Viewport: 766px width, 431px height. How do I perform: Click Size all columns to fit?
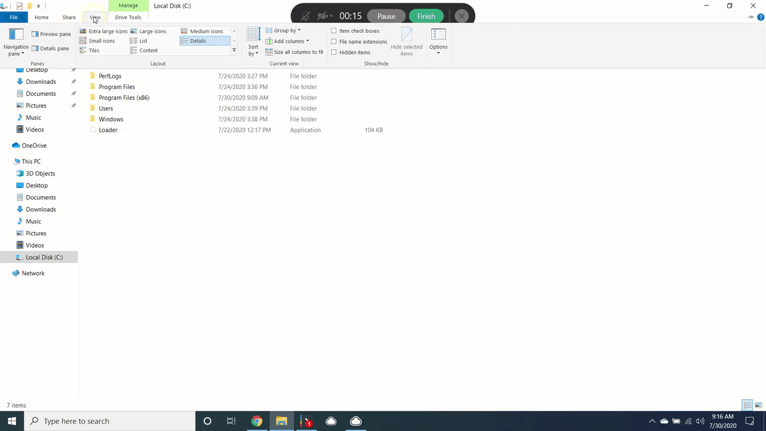(x=294, y=52)
